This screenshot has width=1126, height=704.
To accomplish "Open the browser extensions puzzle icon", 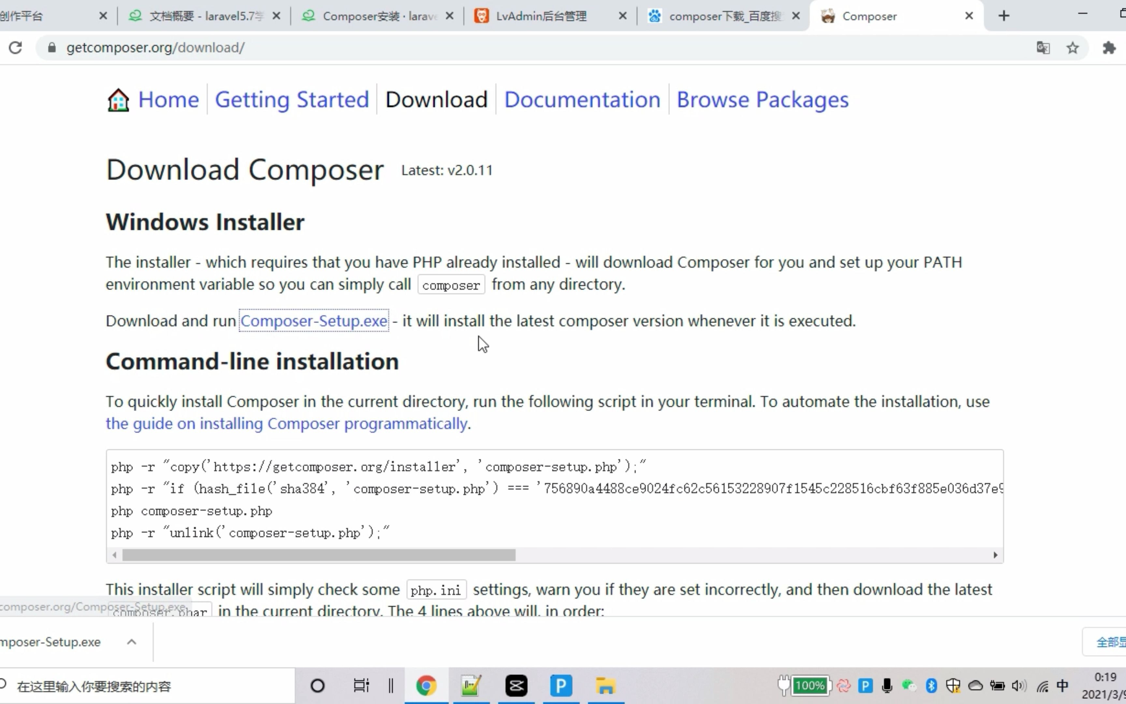I will pos(1109,48).
